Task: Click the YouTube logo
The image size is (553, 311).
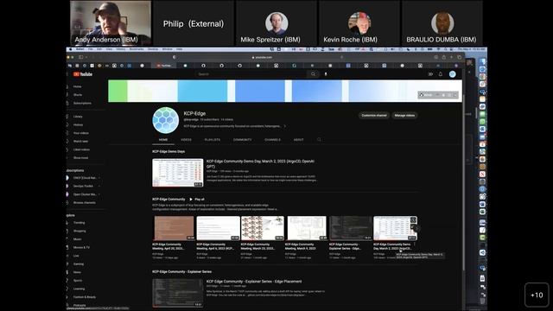Action: [x=83, y=74]
